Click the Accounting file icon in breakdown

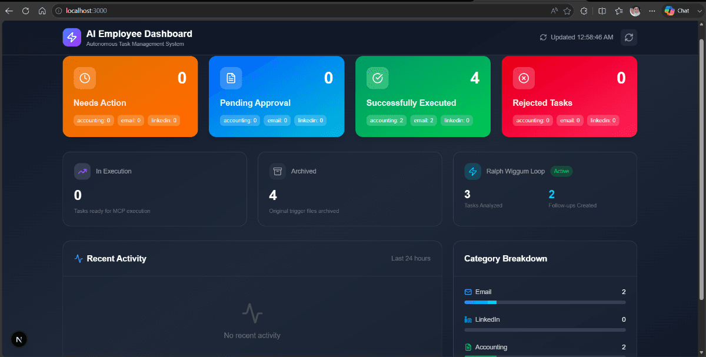[468, 347]
